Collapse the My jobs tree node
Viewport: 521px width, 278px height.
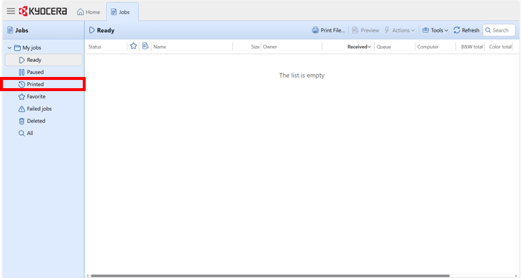(9, 48)
